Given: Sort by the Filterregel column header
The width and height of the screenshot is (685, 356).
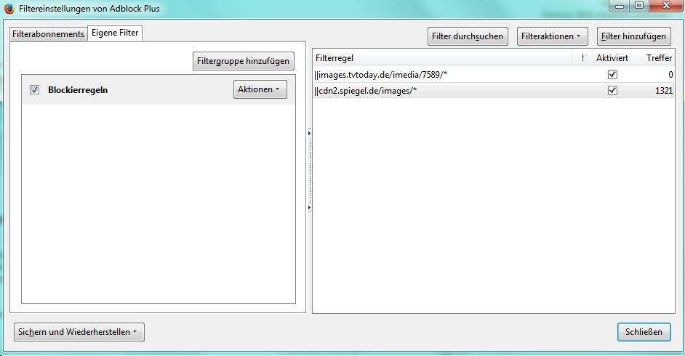Looking at the screenshot, I should point(441,57).
